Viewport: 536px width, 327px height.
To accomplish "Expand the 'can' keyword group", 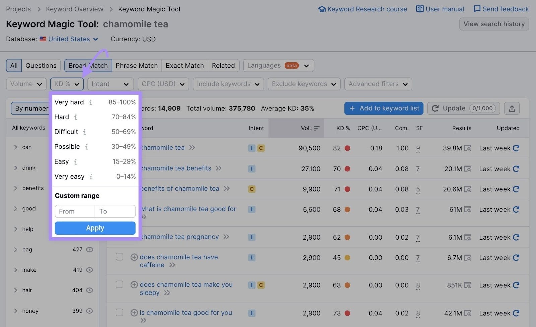I will tap(15, 147).
